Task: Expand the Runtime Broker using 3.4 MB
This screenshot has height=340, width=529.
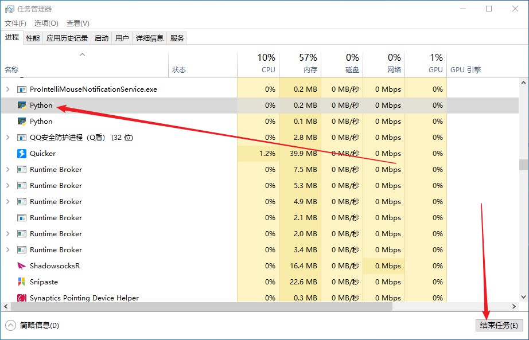Action: [8, 250]
